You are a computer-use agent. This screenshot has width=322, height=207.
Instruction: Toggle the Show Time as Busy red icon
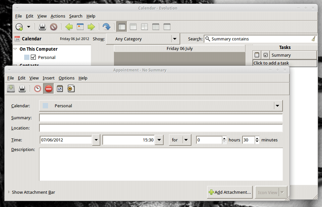[49, 89]
